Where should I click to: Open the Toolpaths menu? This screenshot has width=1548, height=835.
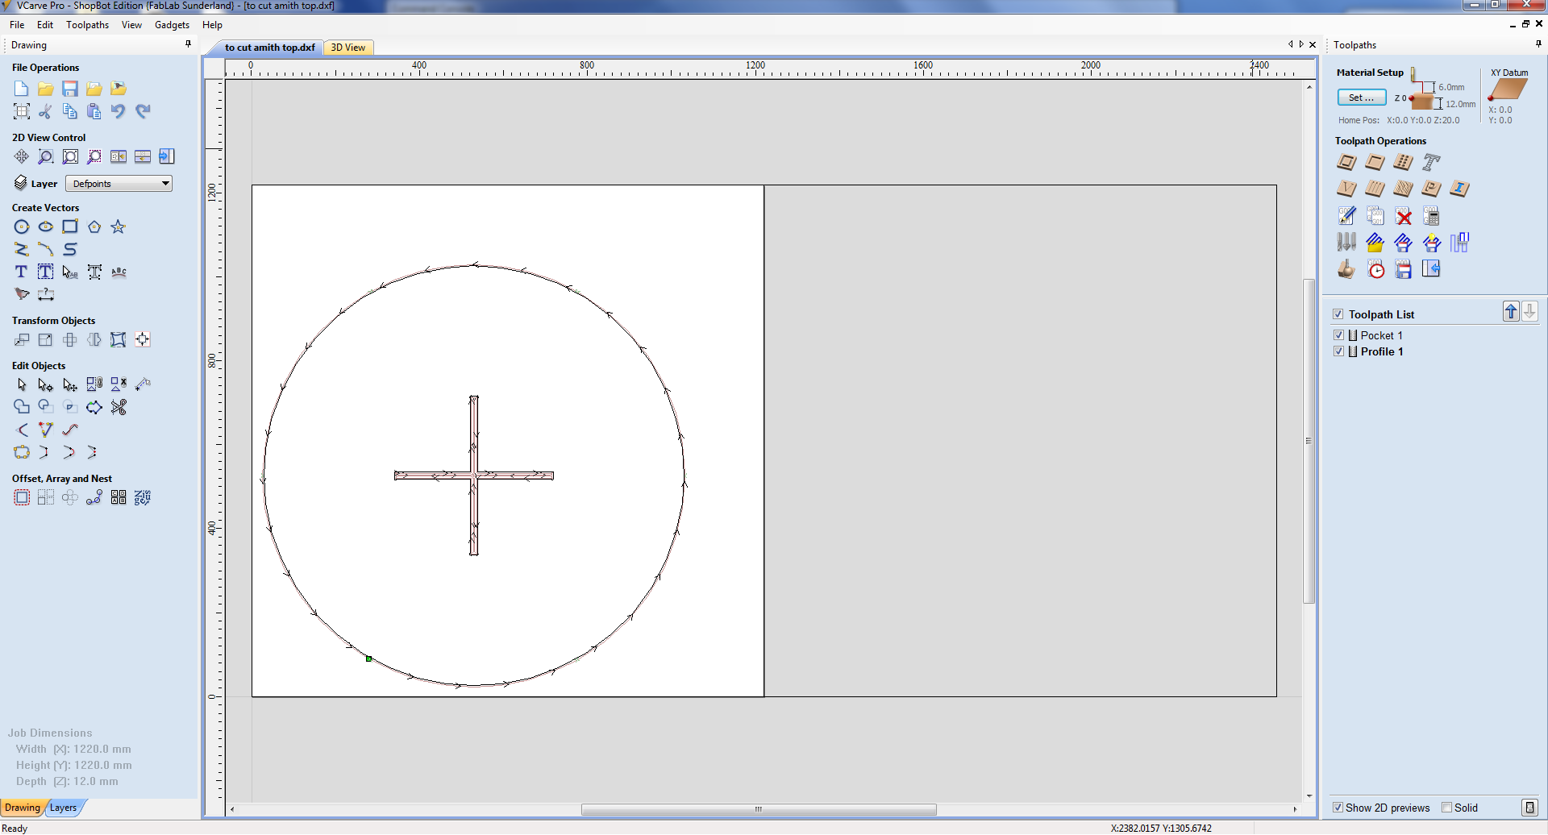point(87,25)
